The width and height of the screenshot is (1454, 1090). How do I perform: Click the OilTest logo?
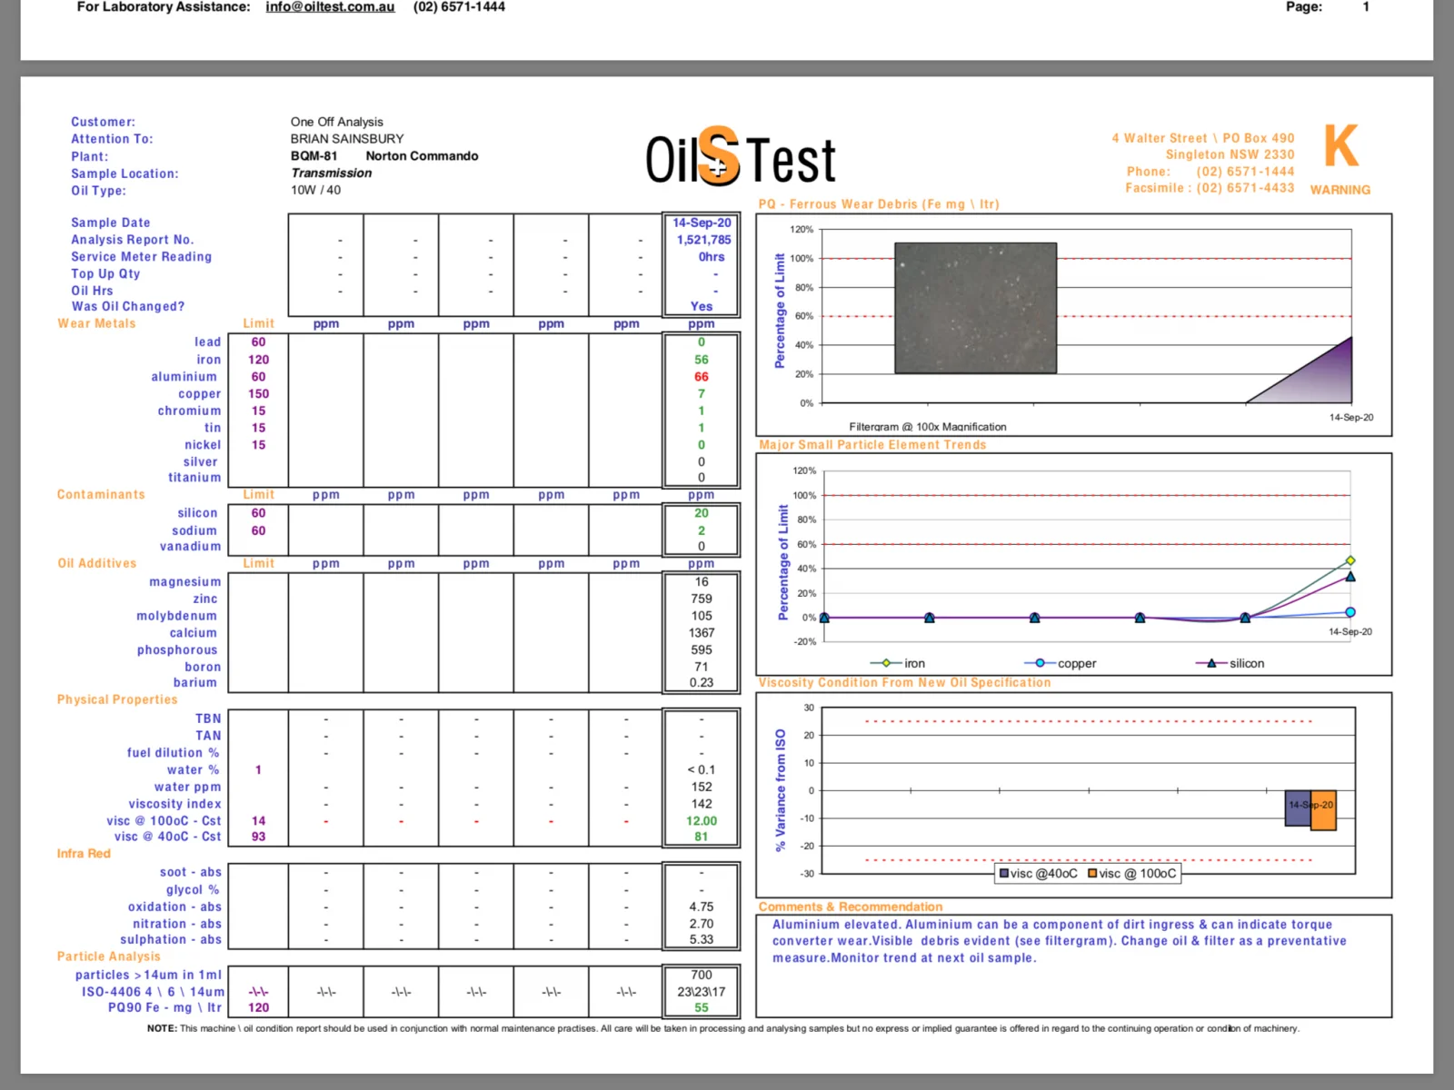click(x=740, y=158)
